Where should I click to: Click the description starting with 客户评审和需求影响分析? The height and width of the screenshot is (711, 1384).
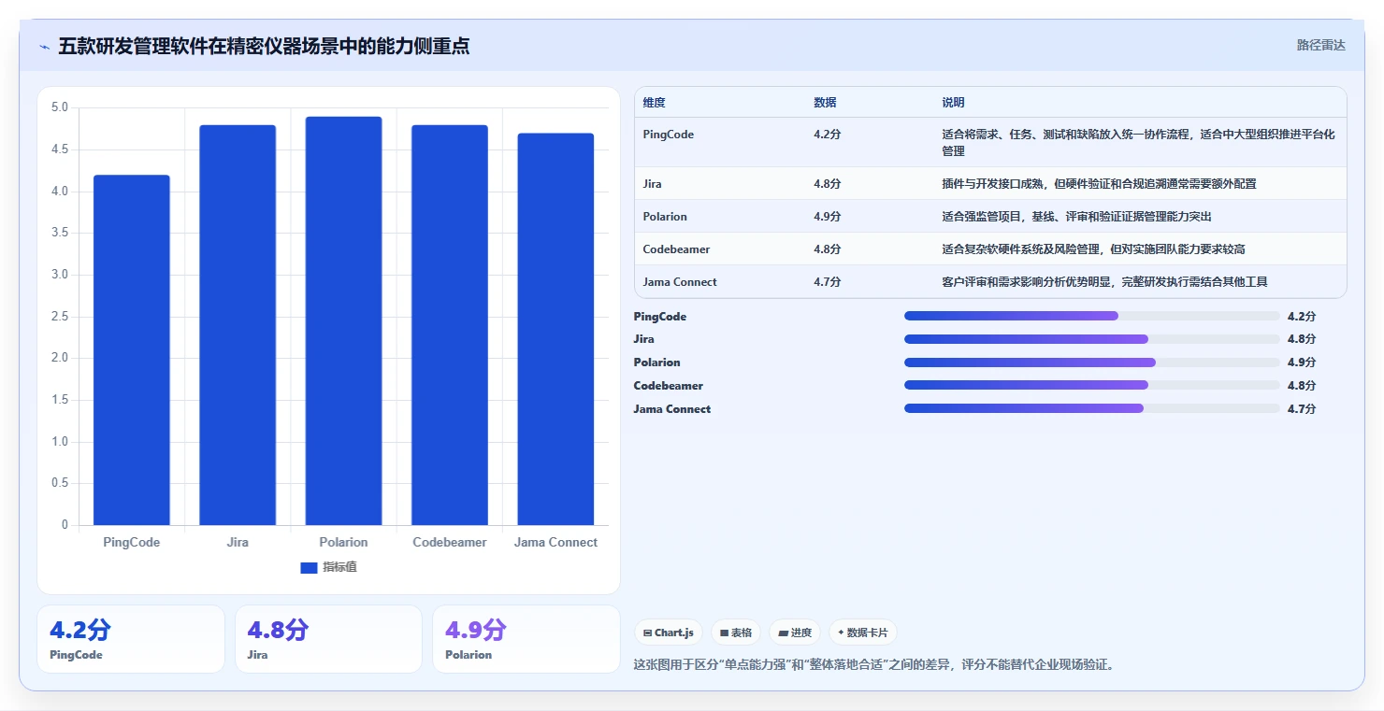coord(1104,282)
